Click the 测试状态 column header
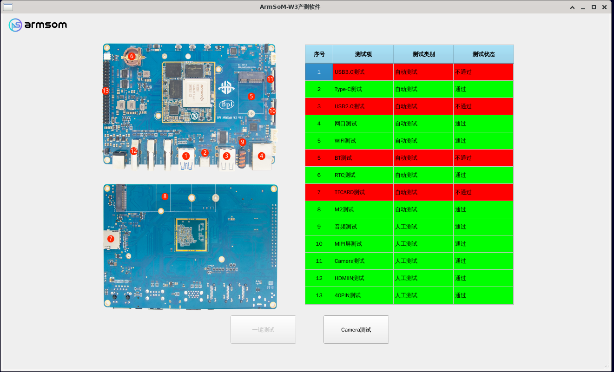 [x=483, y=54]
